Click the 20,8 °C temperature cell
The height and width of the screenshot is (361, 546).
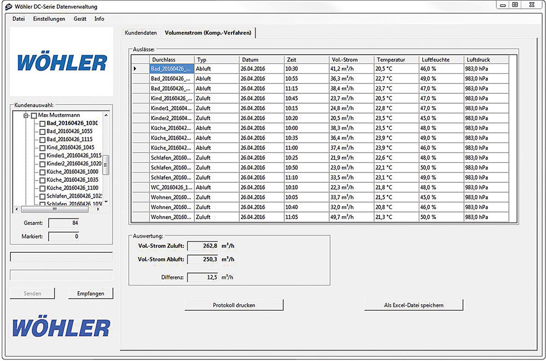[x=396, y=207]
